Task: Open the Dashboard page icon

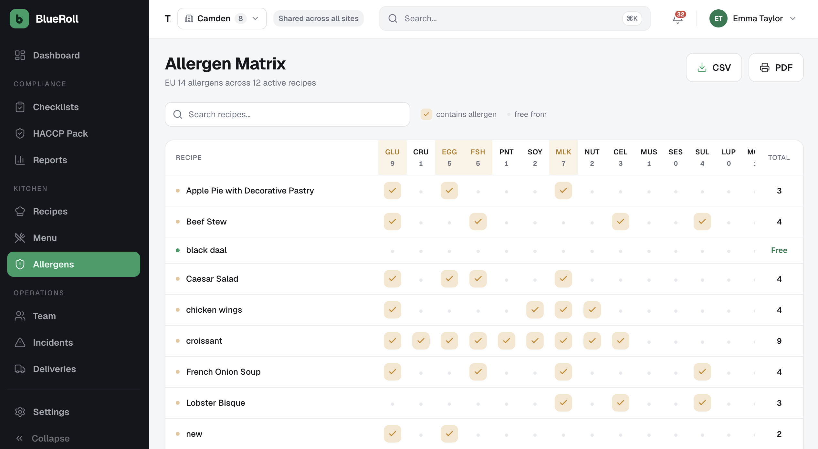Action: click(20, 55)
